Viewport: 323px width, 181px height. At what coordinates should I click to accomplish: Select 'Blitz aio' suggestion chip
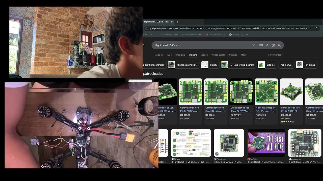(x=267, y=65)
